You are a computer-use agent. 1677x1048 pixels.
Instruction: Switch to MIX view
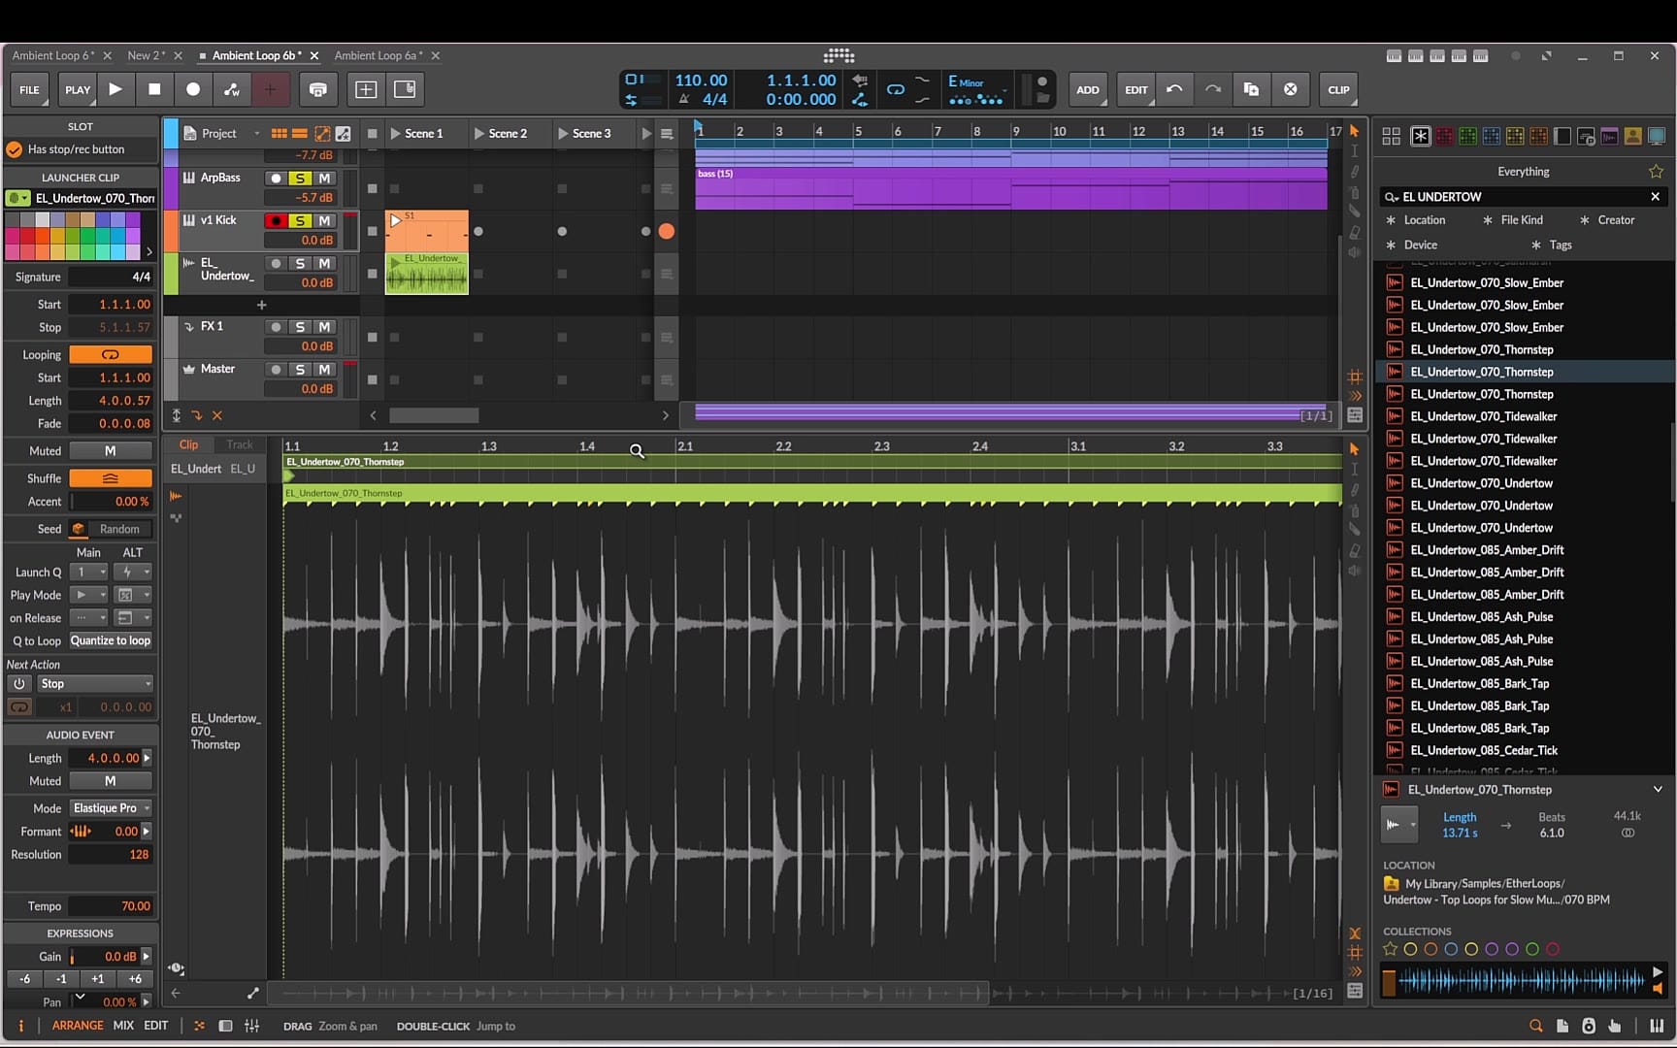click(123, 1026)
